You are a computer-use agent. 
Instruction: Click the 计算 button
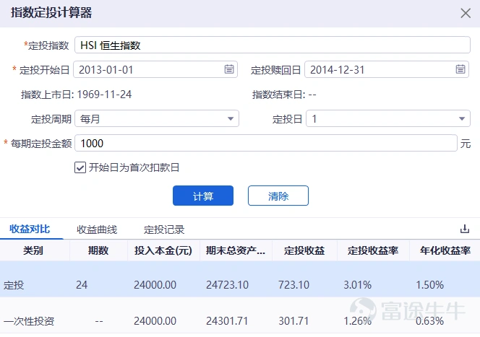[203, 196]
